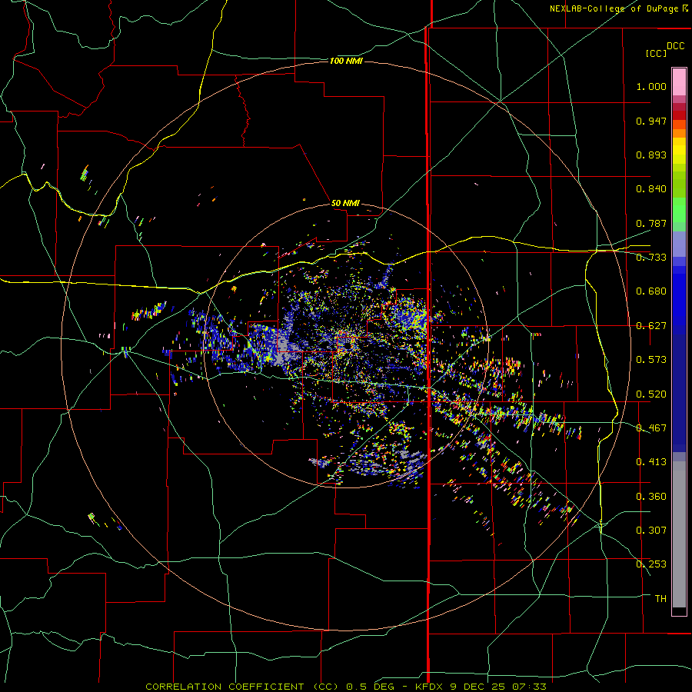
Task: Click the [CC] units label above legend
Action: (656, 53)
